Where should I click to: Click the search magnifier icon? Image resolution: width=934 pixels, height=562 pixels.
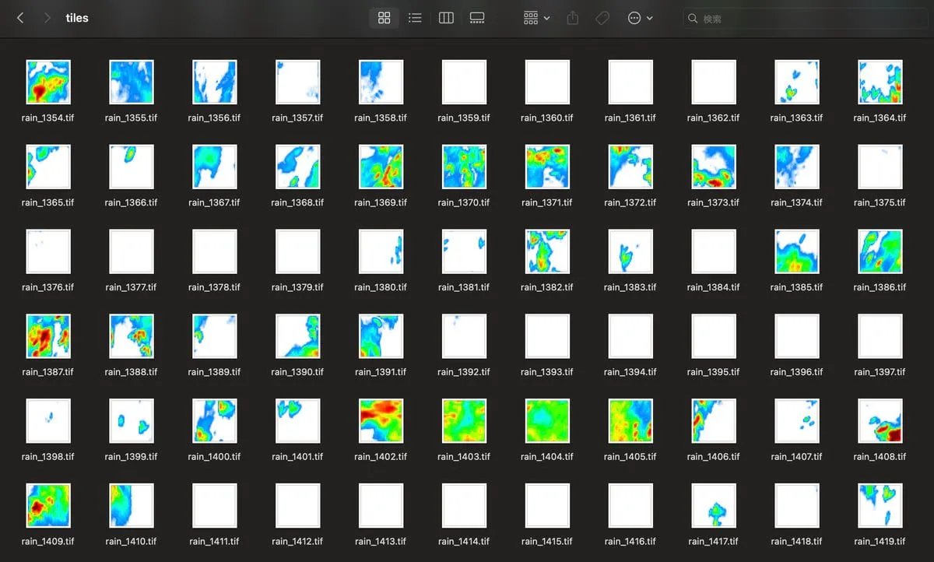pyautogui.click(x=693, y=18)
